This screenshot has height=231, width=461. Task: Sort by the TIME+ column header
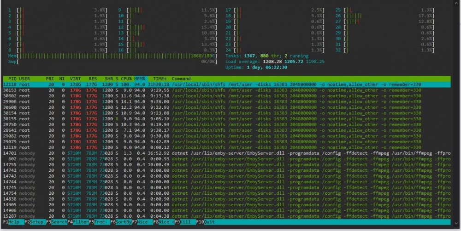point(160,79)
